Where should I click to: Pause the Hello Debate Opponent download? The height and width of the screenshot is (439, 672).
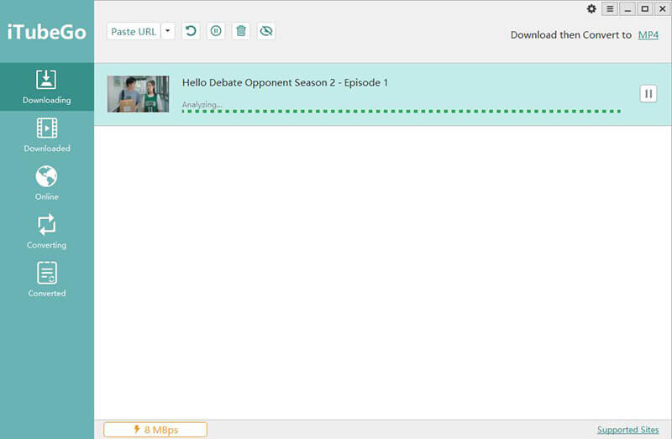click(648, 94)
